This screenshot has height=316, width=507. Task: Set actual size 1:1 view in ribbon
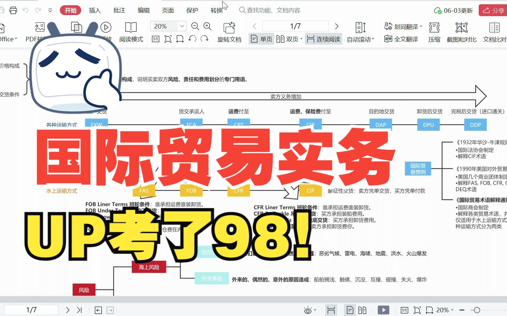tap(156, 39)
